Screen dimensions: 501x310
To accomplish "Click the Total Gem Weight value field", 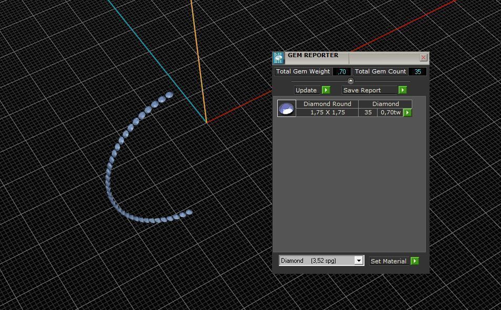I will [341, 71].
